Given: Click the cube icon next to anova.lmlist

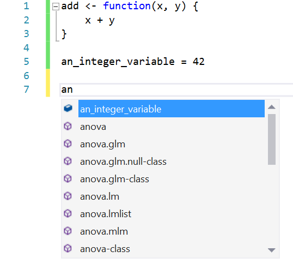Looking at the screenshot, I should point(68,213).
